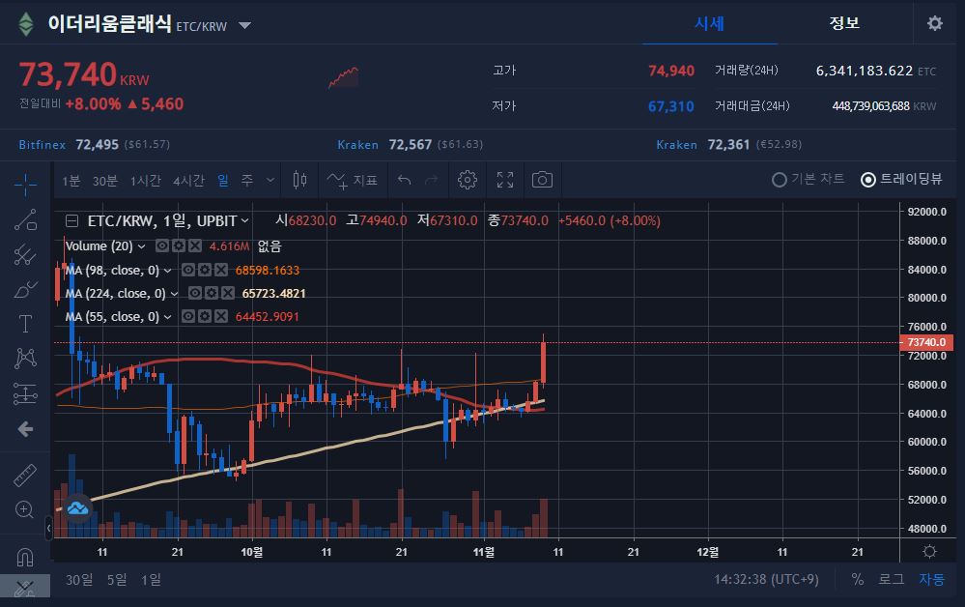Redo the last chart action
This screenshot has width=965, height=607.
[432, 180]
